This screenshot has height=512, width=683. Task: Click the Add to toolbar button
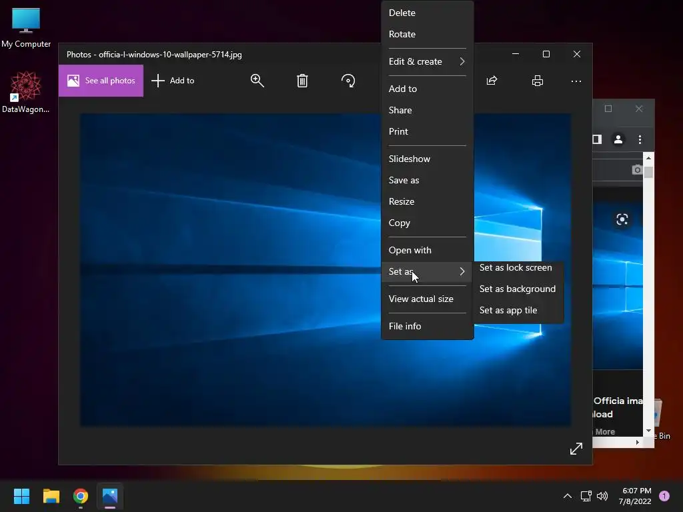point(173,81)
